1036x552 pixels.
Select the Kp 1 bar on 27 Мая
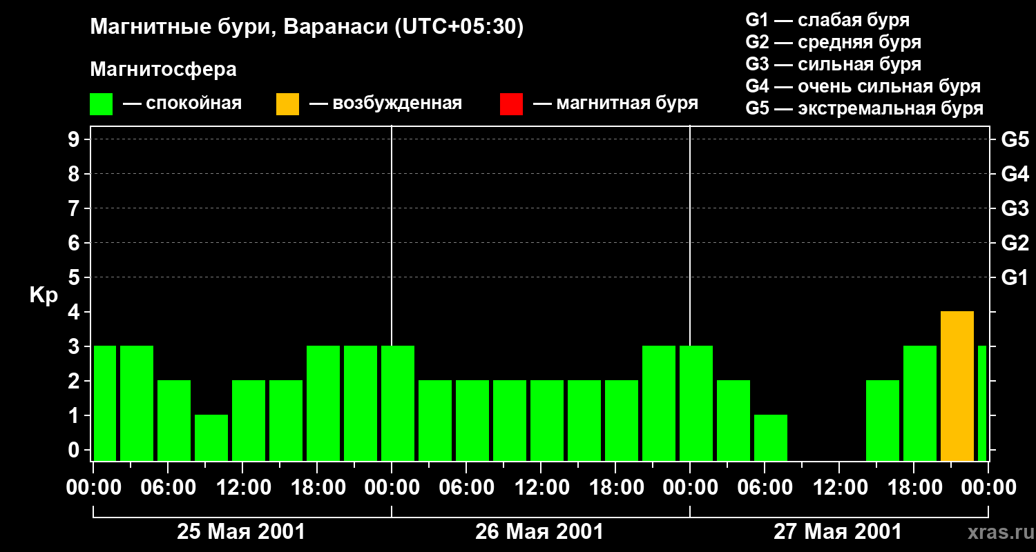771,438
